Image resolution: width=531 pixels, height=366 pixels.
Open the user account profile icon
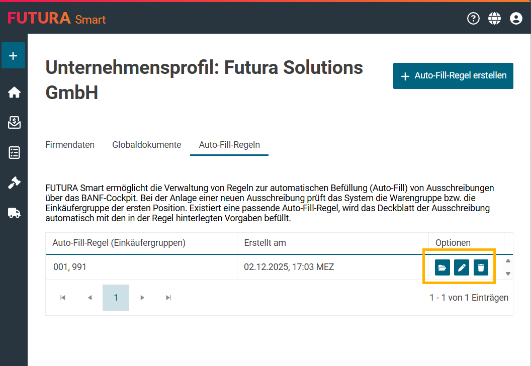(x=516, y=19)
